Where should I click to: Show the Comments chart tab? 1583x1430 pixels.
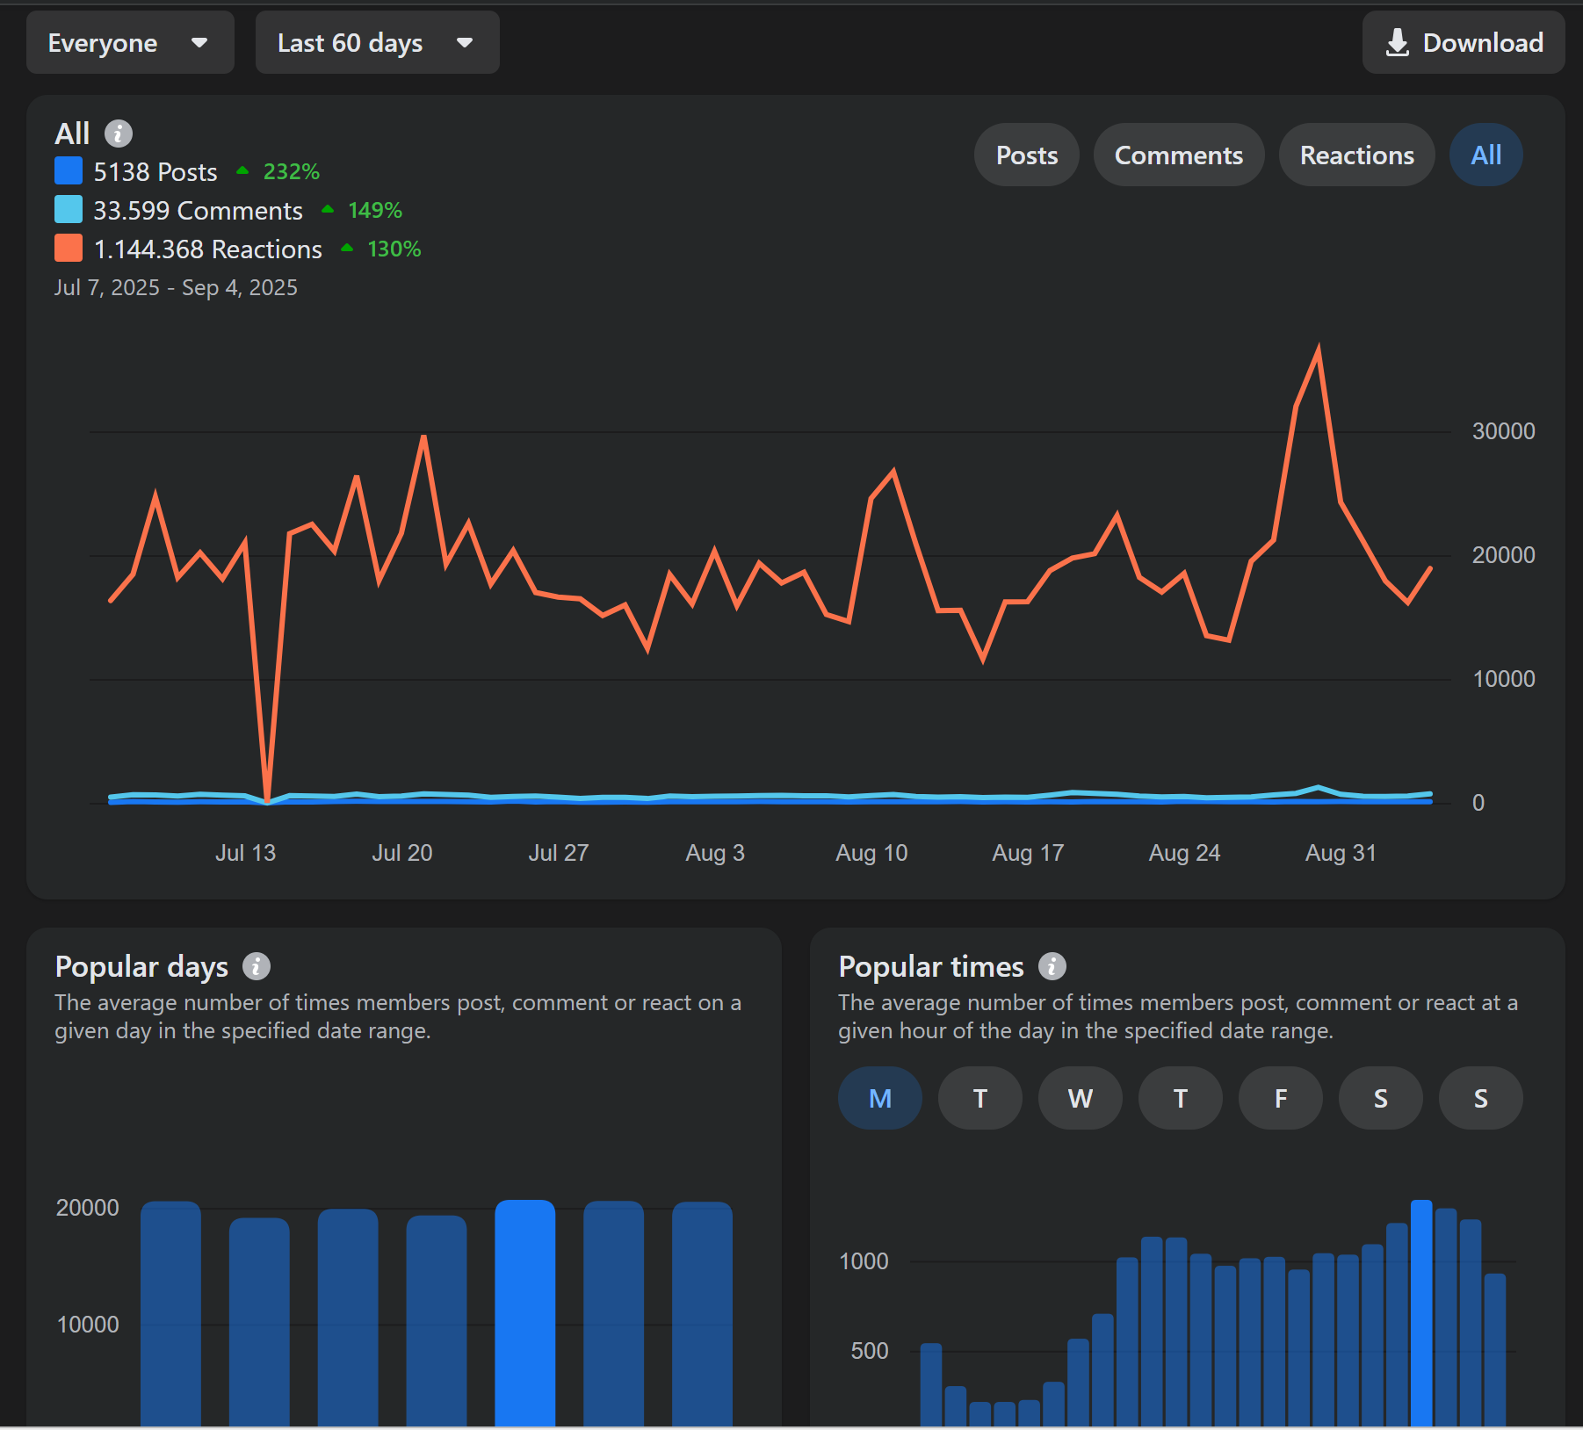(1178, 155)
